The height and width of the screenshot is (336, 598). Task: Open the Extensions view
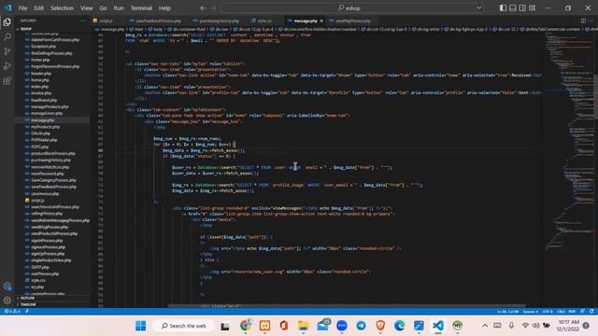[7, 81]
